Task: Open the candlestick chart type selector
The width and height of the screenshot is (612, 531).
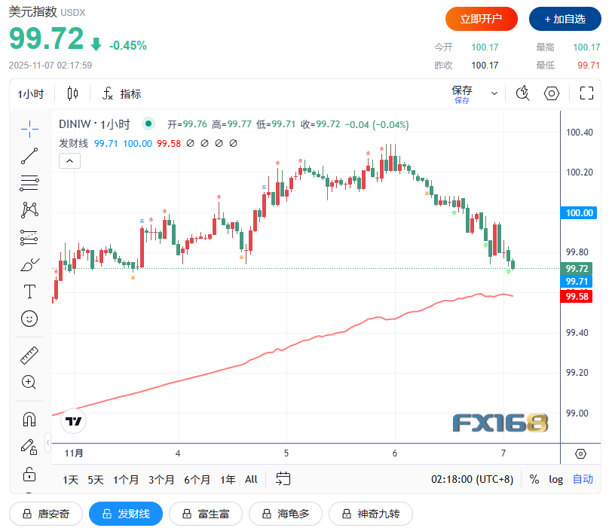Action: (x=73, y=93)
